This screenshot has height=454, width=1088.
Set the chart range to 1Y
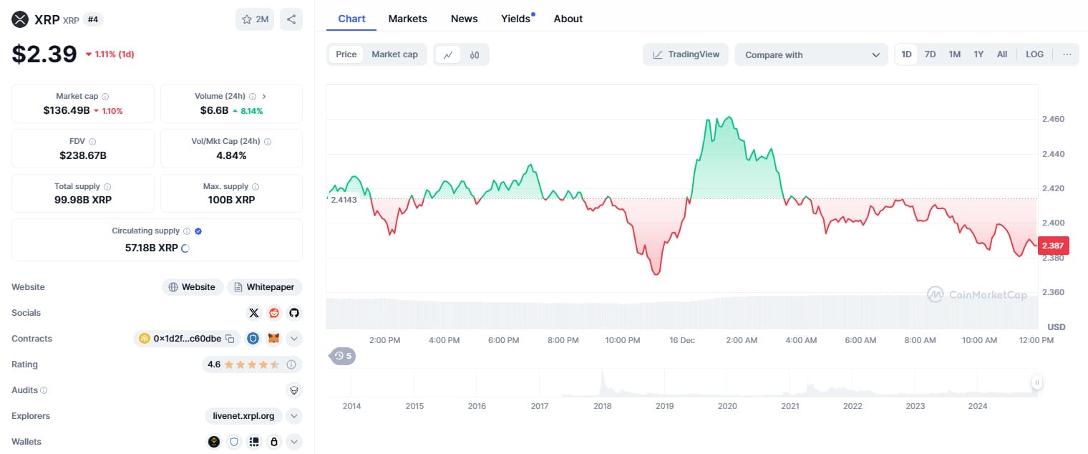[x=978, y=54]
